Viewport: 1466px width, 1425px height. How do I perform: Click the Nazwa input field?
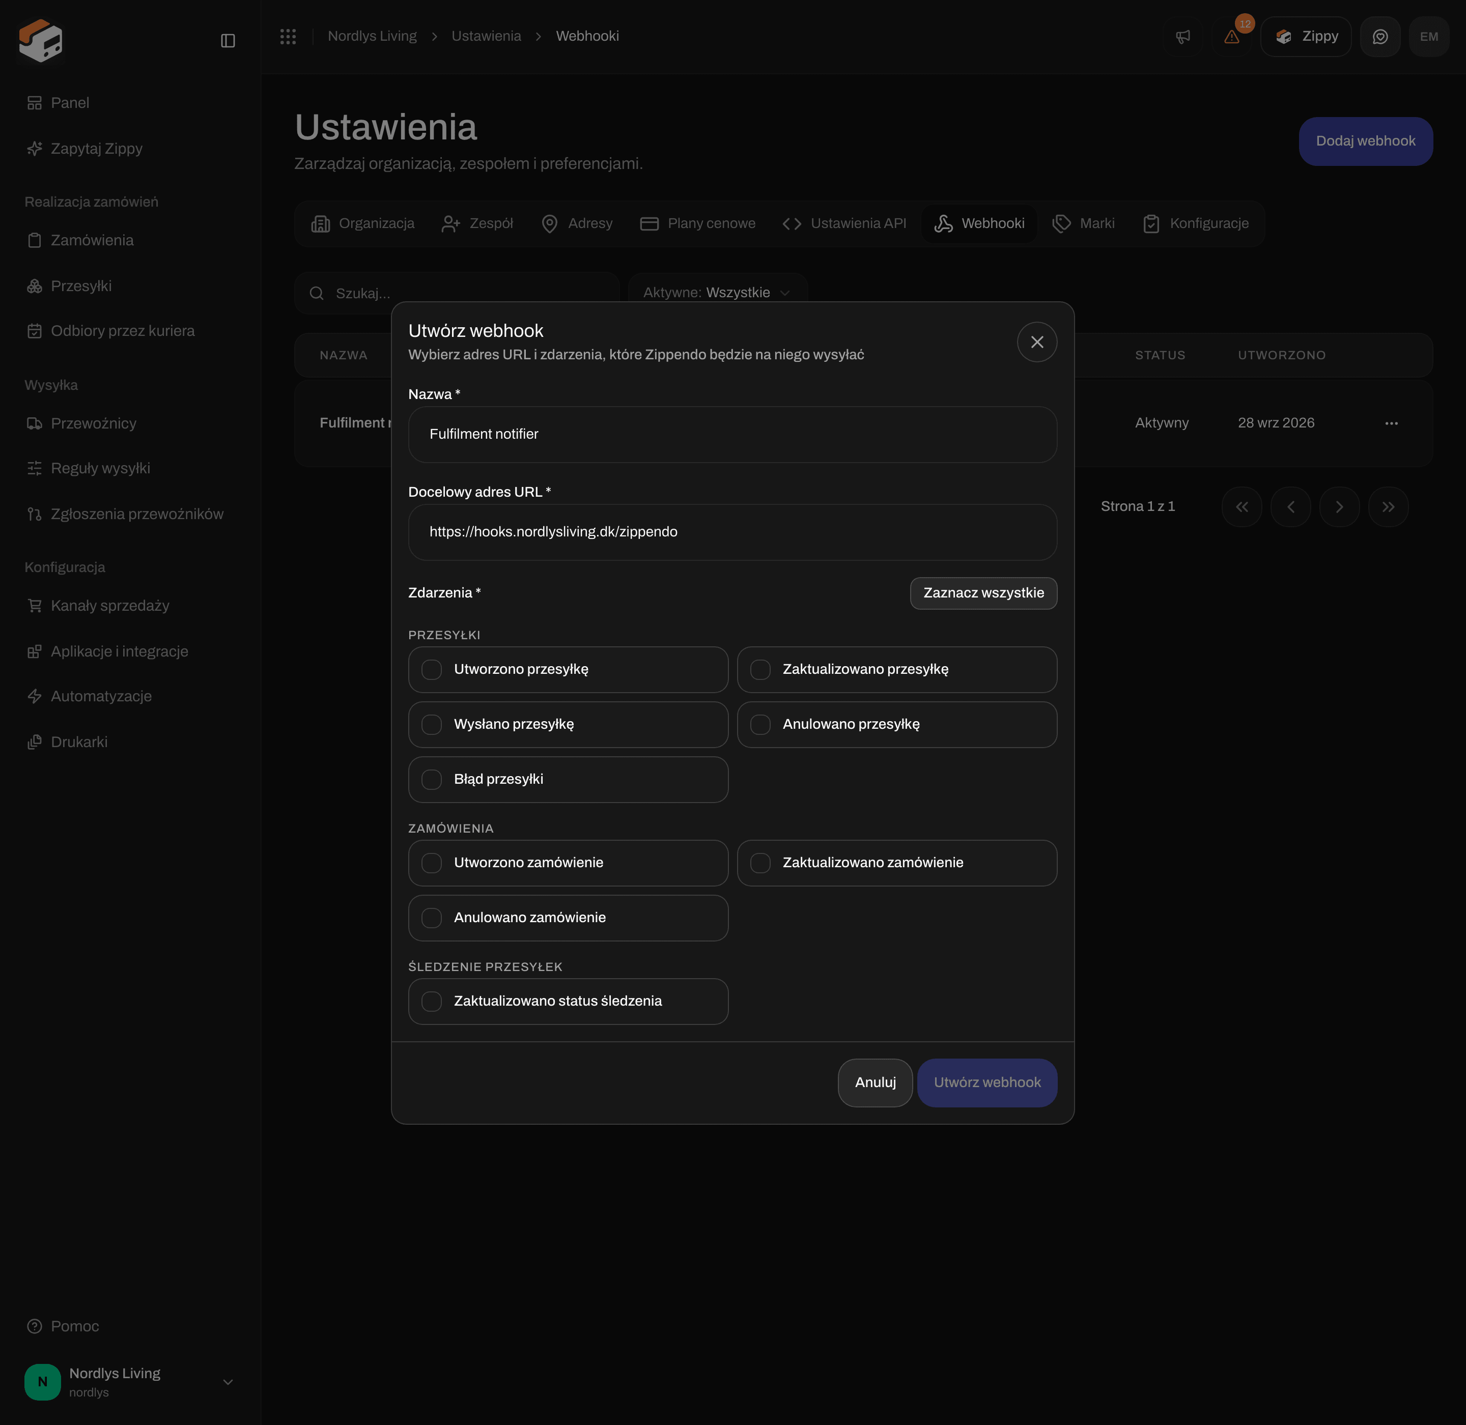coord(733,435)
